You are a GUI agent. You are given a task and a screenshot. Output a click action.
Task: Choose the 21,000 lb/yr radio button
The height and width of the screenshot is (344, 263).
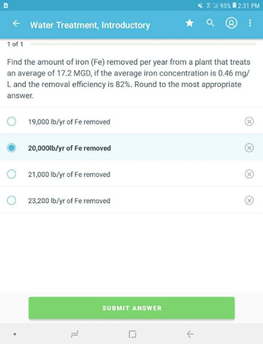point(12,174)
